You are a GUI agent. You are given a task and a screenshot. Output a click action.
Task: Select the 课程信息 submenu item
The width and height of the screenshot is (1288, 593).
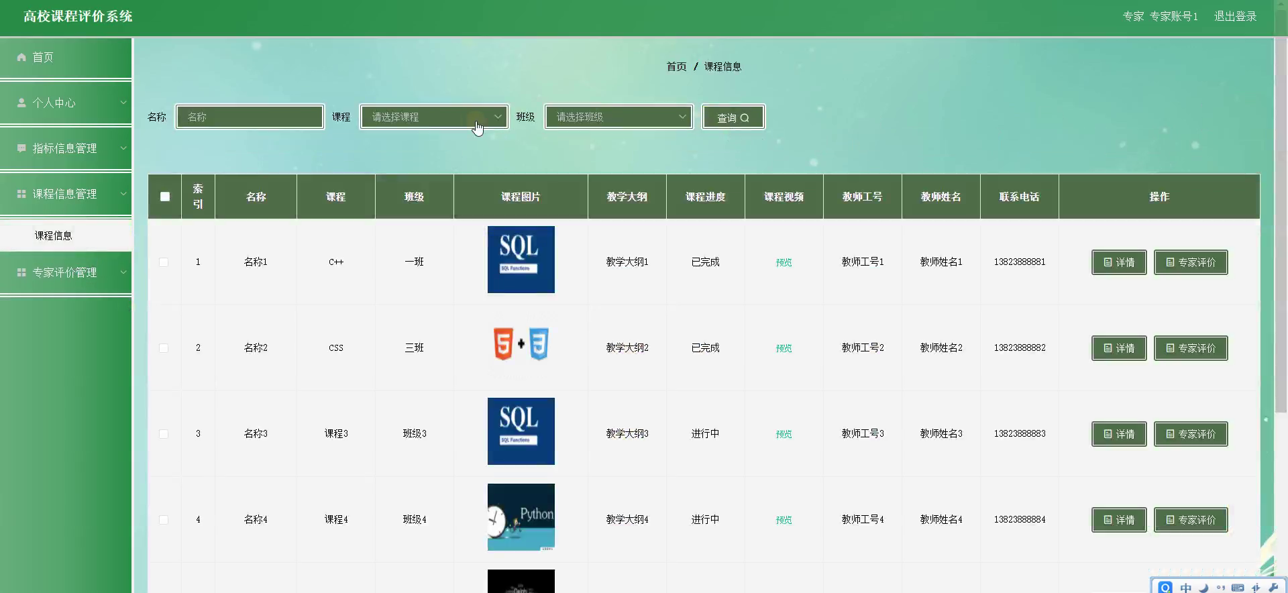click(66, 235)
